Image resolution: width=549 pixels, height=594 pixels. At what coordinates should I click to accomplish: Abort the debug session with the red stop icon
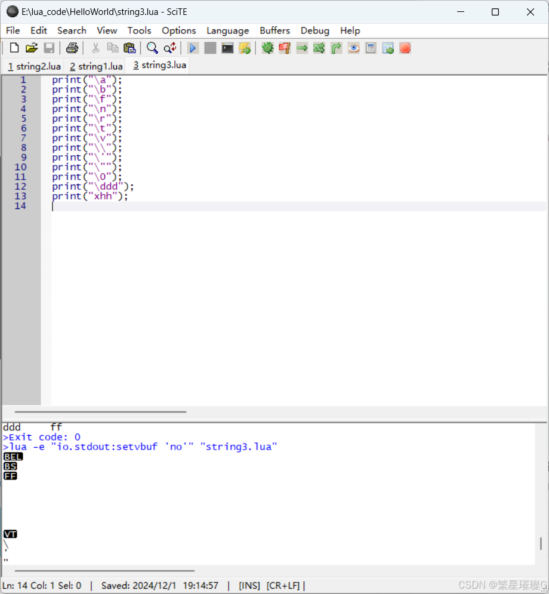tap(405, 48)
